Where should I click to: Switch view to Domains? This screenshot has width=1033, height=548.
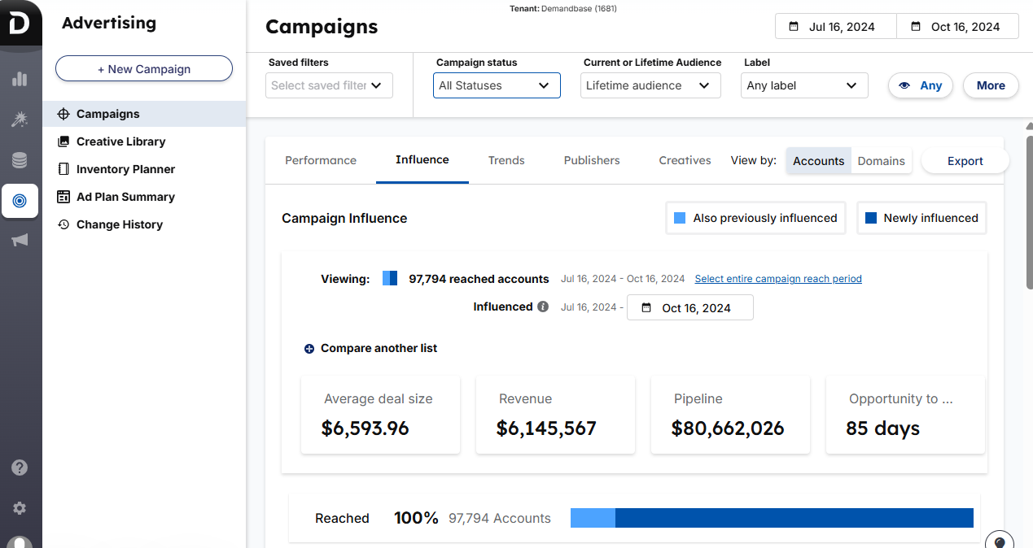click(x=881, y=160)
